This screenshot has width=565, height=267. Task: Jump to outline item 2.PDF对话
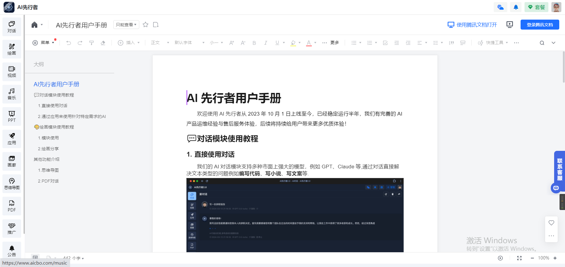pyautogui.click(x=48, y=181)
